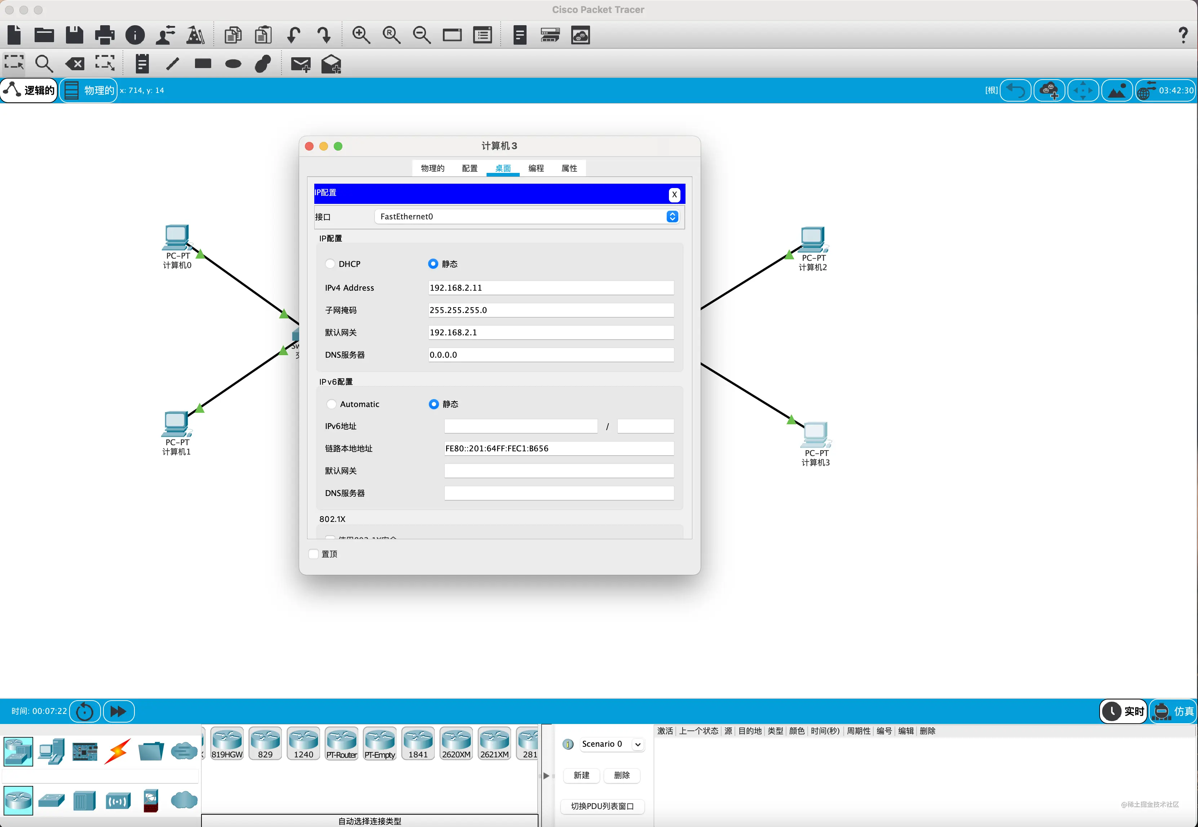Zoom out with the minus magnifier
Viewport: 1198px width, 827px height.
[421, 35]
